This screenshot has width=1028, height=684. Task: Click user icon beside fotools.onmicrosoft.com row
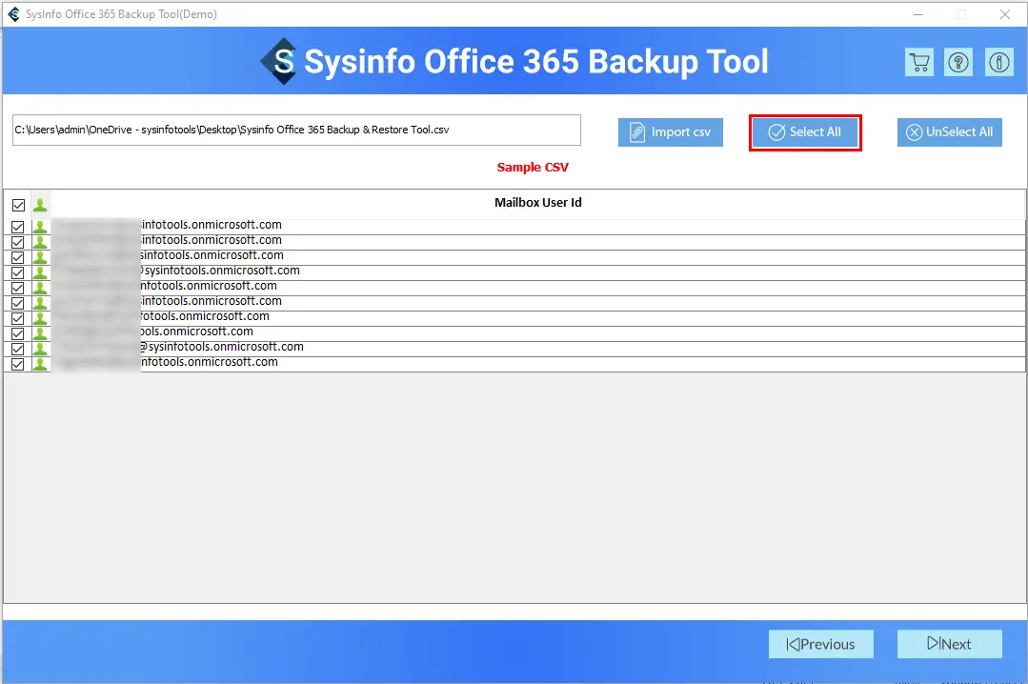coord(40,318)
